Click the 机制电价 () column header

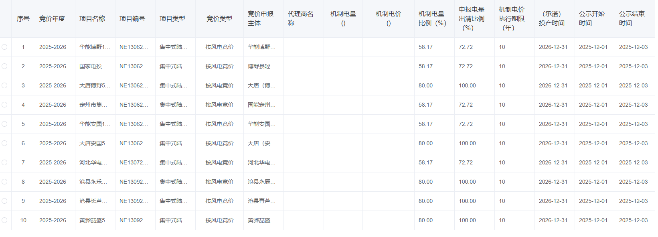click(x=389, y=19)
